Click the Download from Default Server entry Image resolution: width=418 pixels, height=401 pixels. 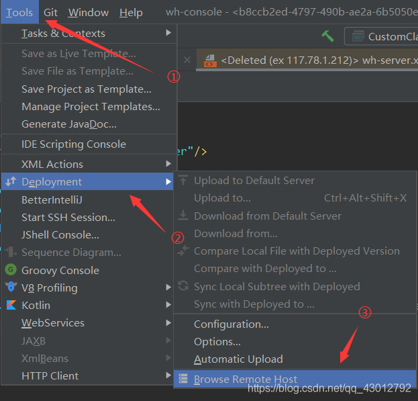pyautogui.click(x=295, y=216)
